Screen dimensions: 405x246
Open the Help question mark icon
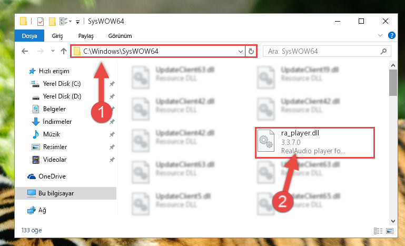tap(391, 35)
